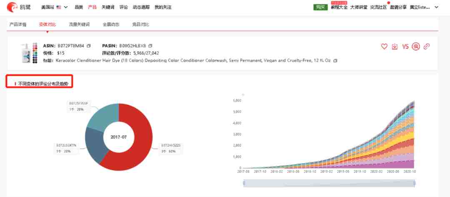Click the green 购买 button

pos(320,7)
